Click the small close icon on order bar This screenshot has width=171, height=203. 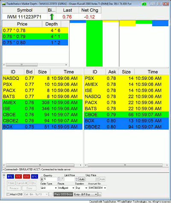(4, 175)
